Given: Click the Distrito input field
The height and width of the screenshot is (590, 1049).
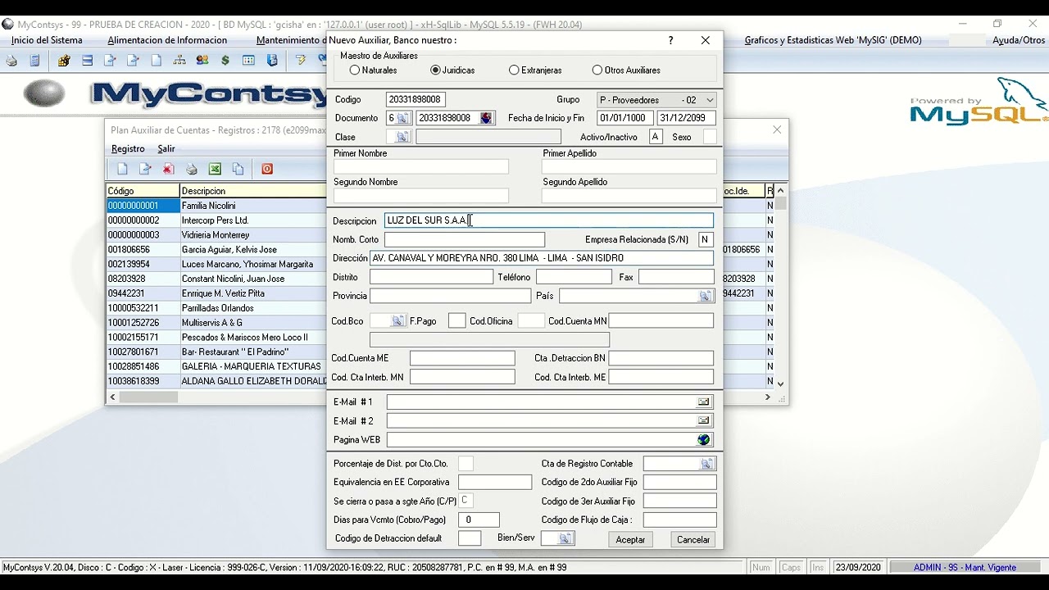Looking at the screenshot, I should tap(431, 277).
